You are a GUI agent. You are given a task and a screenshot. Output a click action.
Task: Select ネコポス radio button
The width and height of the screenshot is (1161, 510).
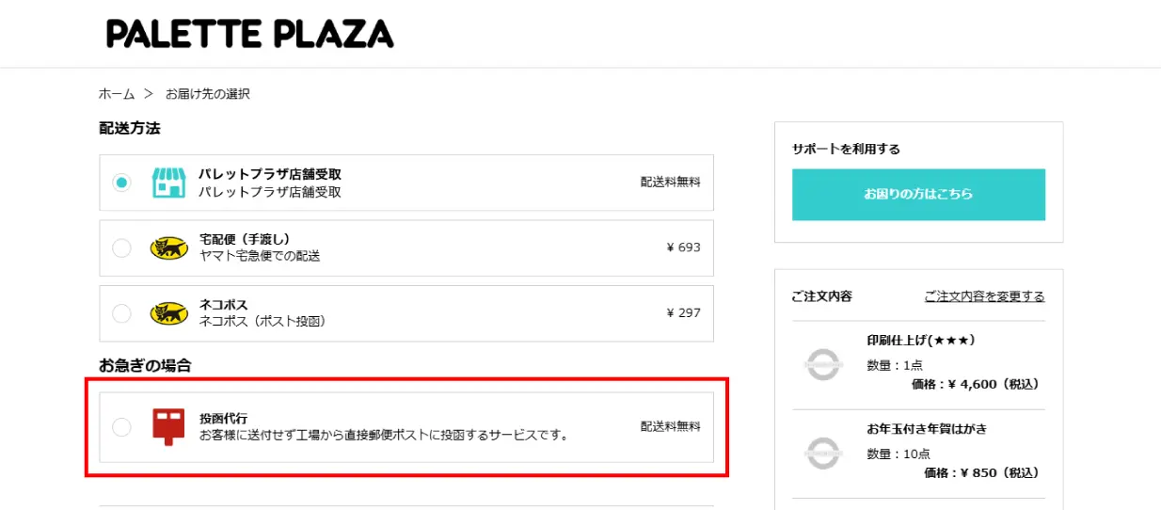point(122,313)
